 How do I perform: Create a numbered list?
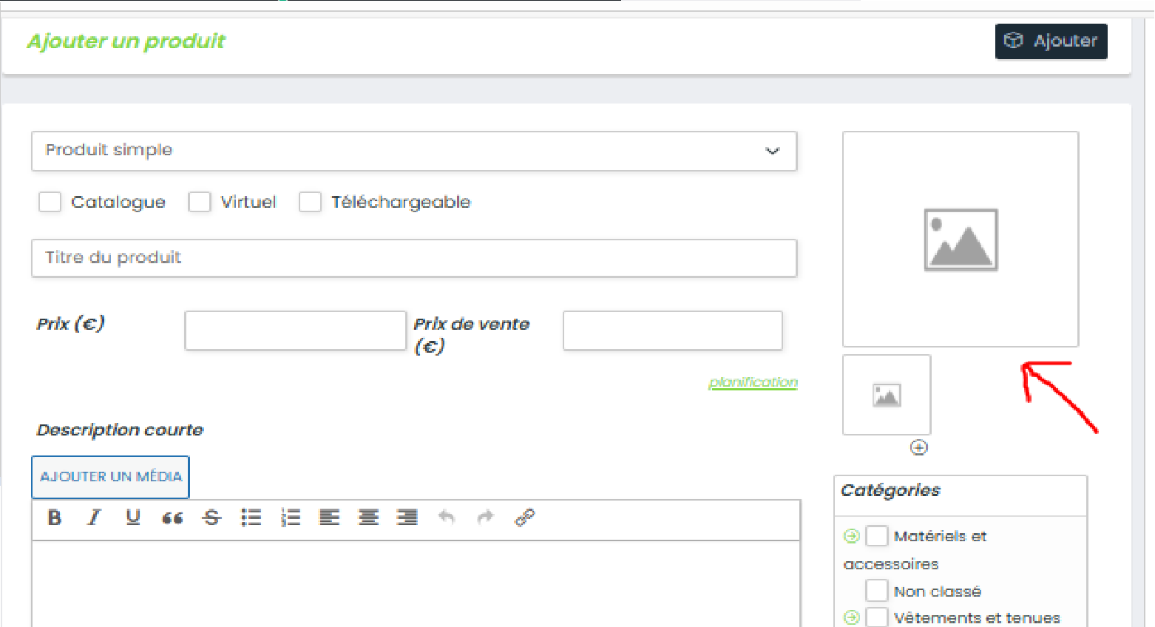[x=291, y=518]
